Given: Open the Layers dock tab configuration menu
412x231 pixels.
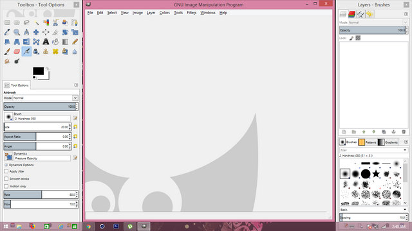Looking at the screenshot, I should [406, 14].
